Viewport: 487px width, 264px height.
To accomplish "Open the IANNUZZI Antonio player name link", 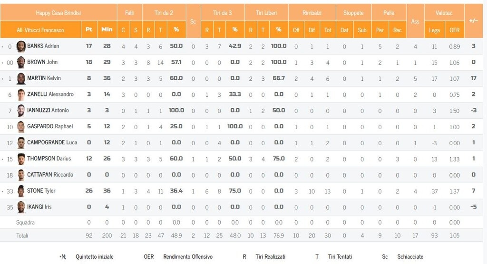I will click(48, 111).
